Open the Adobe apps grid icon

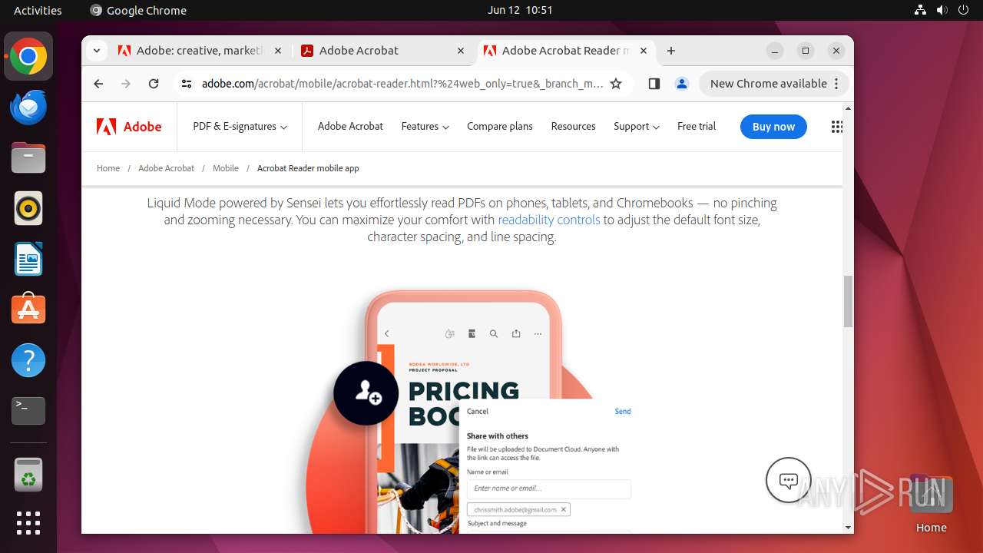tap(837, 127)
